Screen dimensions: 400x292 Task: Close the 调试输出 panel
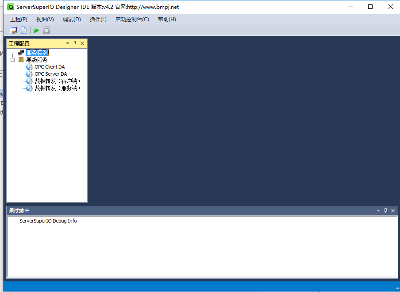[x=393, y=211]
